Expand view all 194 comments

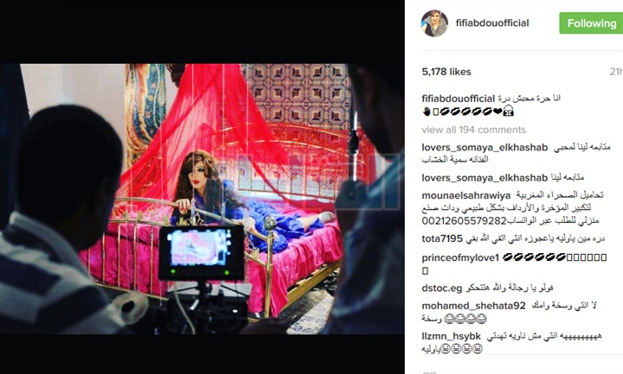(473, 130)
